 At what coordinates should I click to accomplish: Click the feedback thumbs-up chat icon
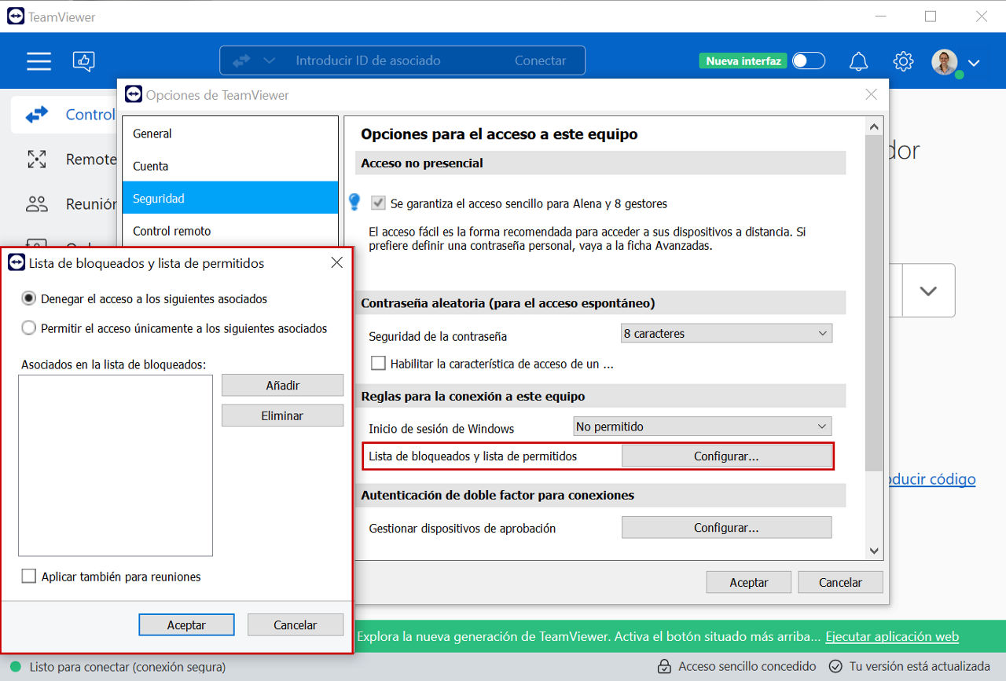tap(83, 61)
